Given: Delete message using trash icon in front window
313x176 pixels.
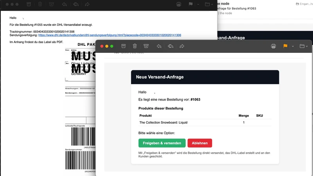Looking at the screenshot, I should [x=135, y=46].
